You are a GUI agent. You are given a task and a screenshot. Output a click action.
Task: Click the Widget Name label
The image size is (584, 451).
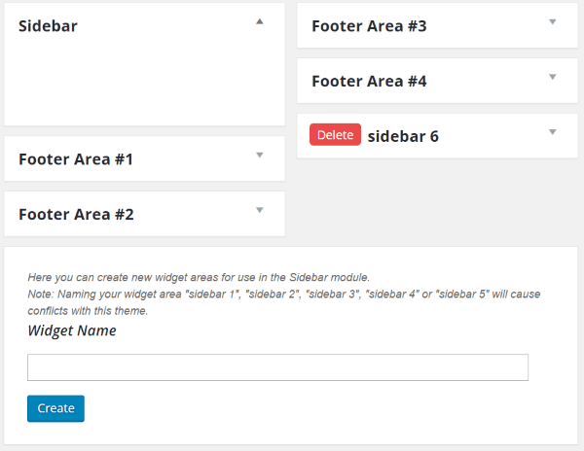(72, 331)
